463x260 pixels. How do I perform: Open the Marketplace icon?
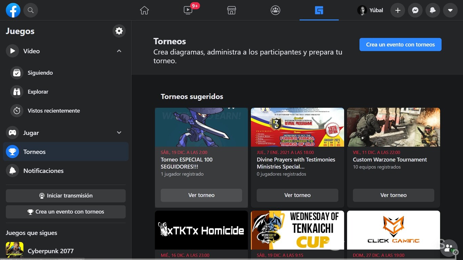click(231, 10)
